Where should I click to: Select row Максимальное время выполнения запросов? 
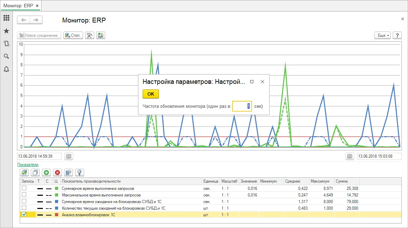(210, 195)
